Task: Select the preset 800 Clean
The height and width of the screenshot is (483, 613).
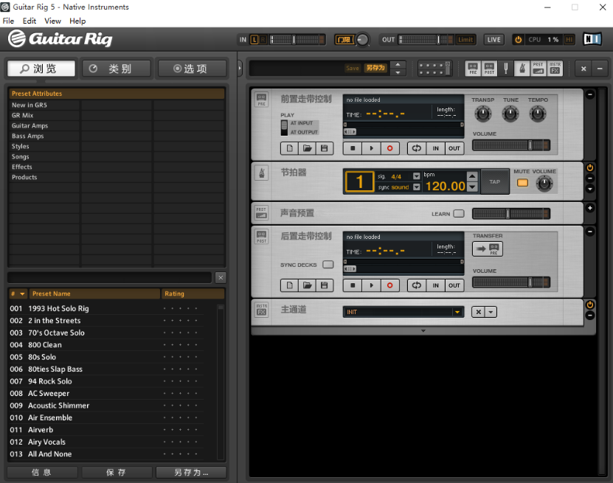Action: click(x=44, y=344)
